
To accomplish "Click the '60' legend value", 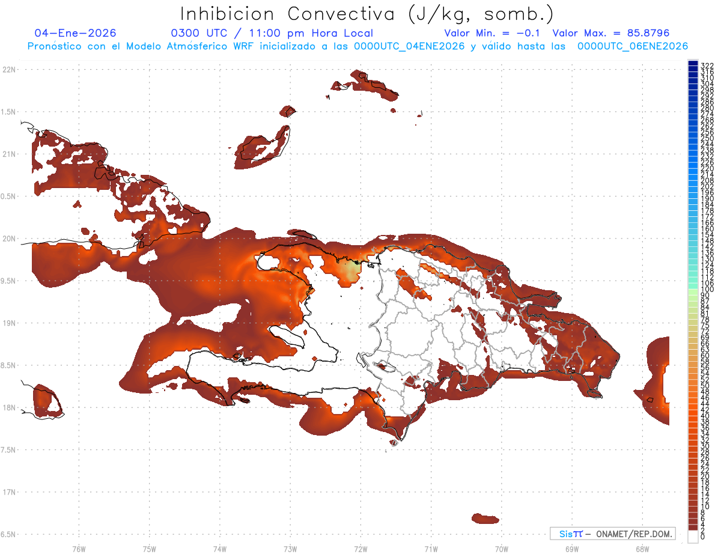I will pos(705,355).
